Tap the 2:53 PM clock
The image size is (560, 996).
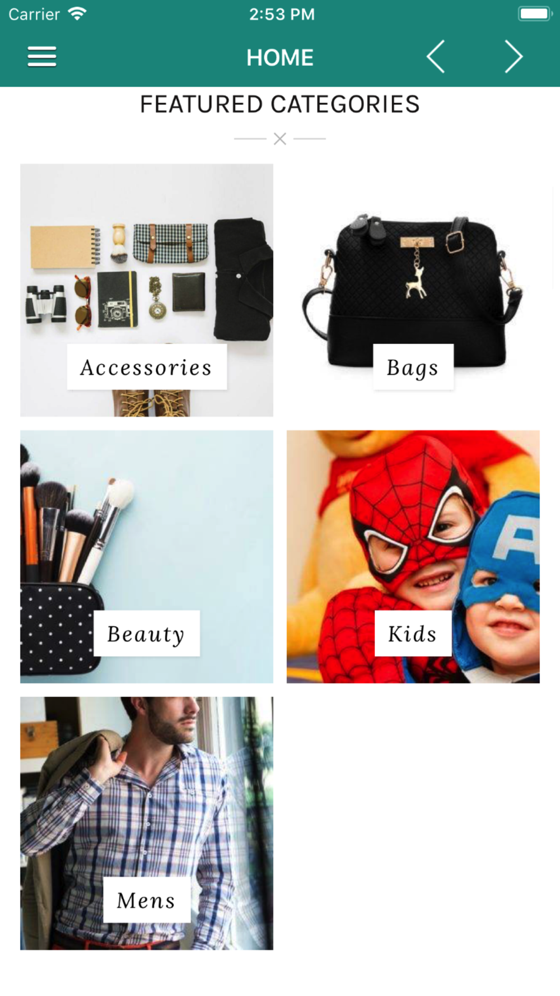282,14
